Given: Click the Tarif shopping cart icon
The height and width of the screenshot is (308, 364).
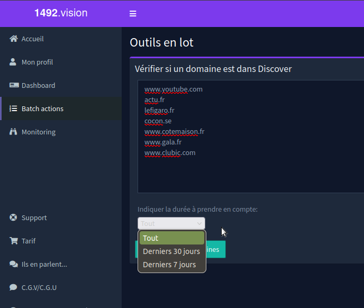Looking at the screenshot, I should [x=13, y=241].
